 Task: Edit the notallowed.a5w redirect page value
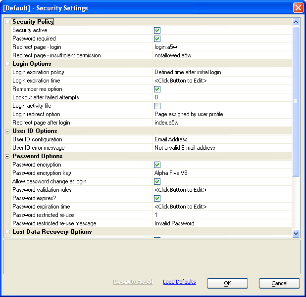(x=222, y=55)
